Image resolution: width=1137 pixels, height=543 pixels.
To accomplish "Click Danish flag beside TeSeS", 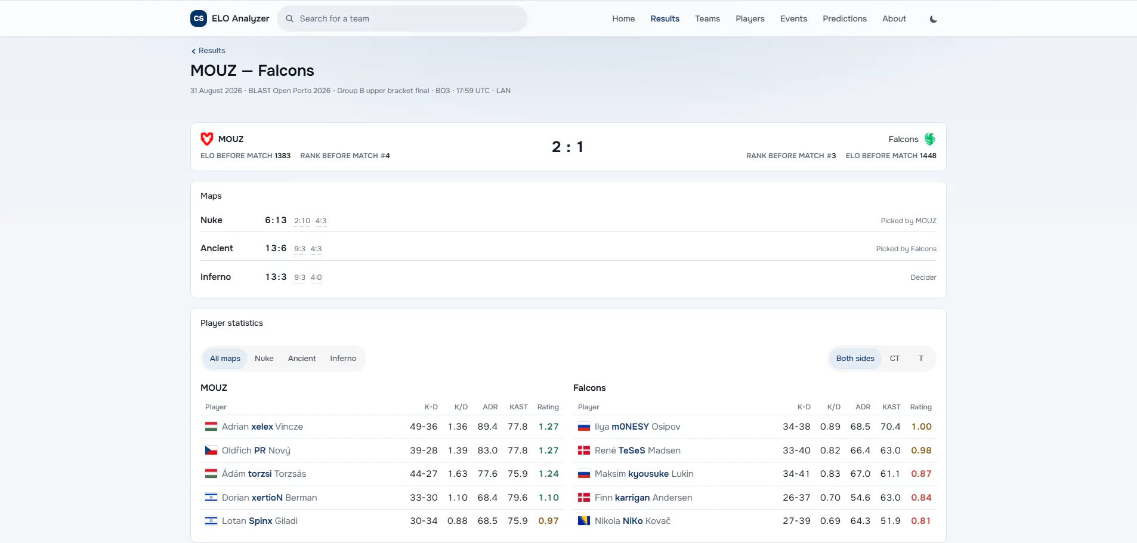I will click(584, 451).
